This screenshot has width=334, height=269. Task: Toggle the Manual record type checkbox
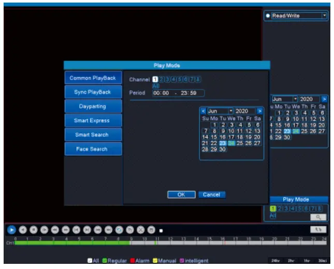155,261
